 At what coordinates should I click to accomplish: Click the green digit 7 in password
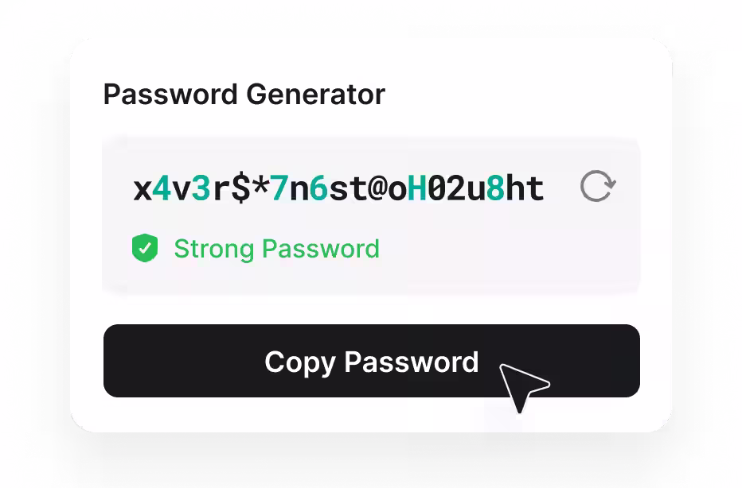279,188
